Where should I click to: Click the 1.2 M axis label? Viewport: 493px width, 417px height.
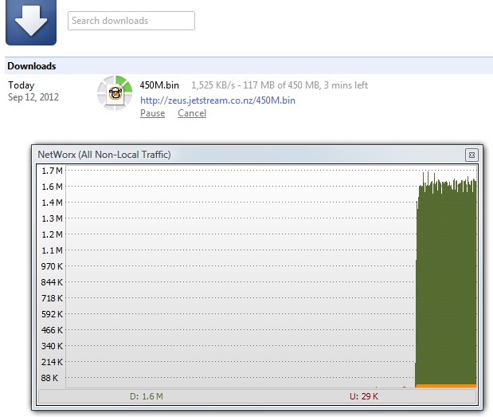click(53, 234)
